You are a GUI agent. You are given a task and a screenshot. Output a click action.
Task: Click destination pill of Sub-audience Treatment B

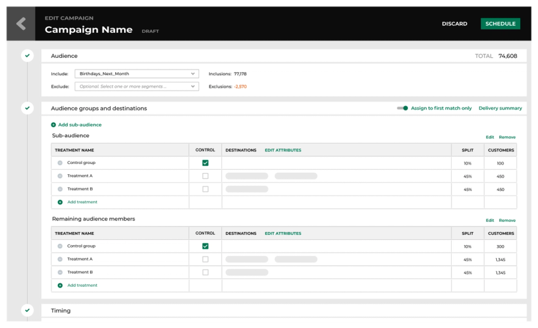(246, 189)
